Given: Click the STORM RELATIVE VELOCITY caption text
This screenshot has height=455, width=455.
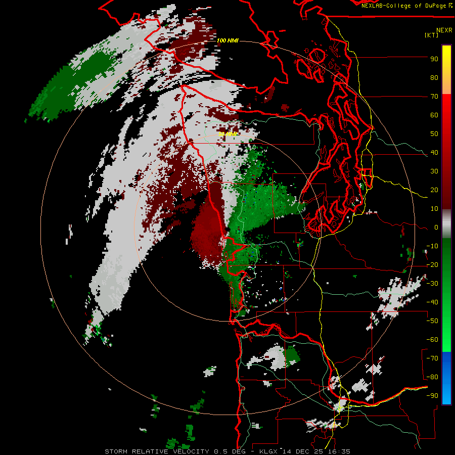Looking at the screenshot, I should (x=157, y=451).
